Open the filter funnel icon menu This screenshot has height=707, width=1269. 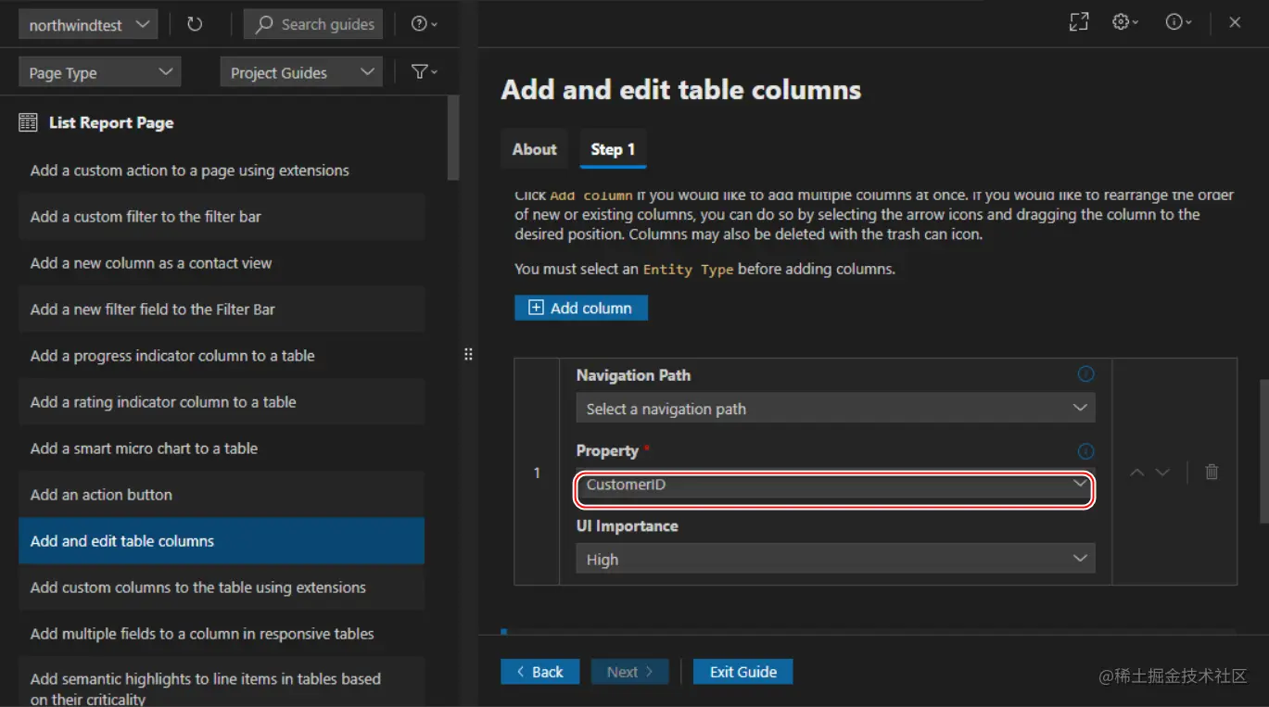424,72
